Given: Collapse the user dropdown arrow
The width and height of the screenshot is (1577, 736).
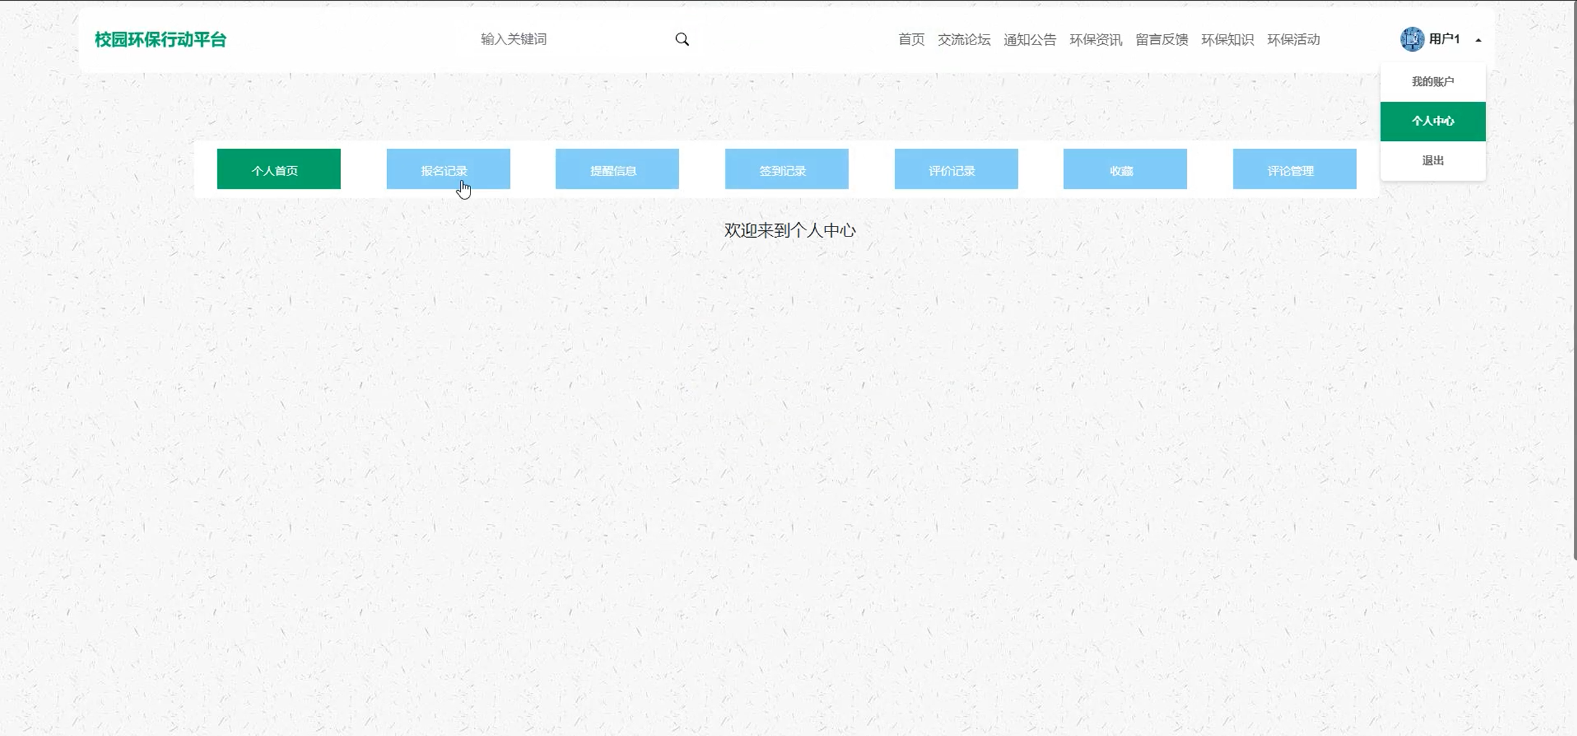Looking at the screenshot, I should point(1478,40).
